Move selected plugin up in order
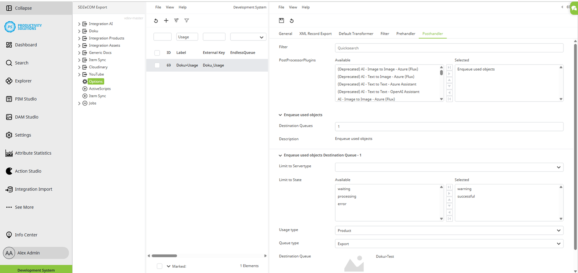Viewport: 578px width, 273px height. point(449,80)
